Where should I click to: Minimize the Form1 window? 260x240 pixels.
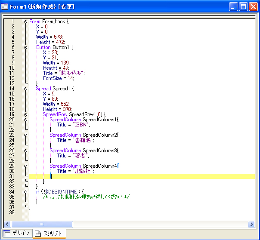pyautogui.click(x=233, y=7)
